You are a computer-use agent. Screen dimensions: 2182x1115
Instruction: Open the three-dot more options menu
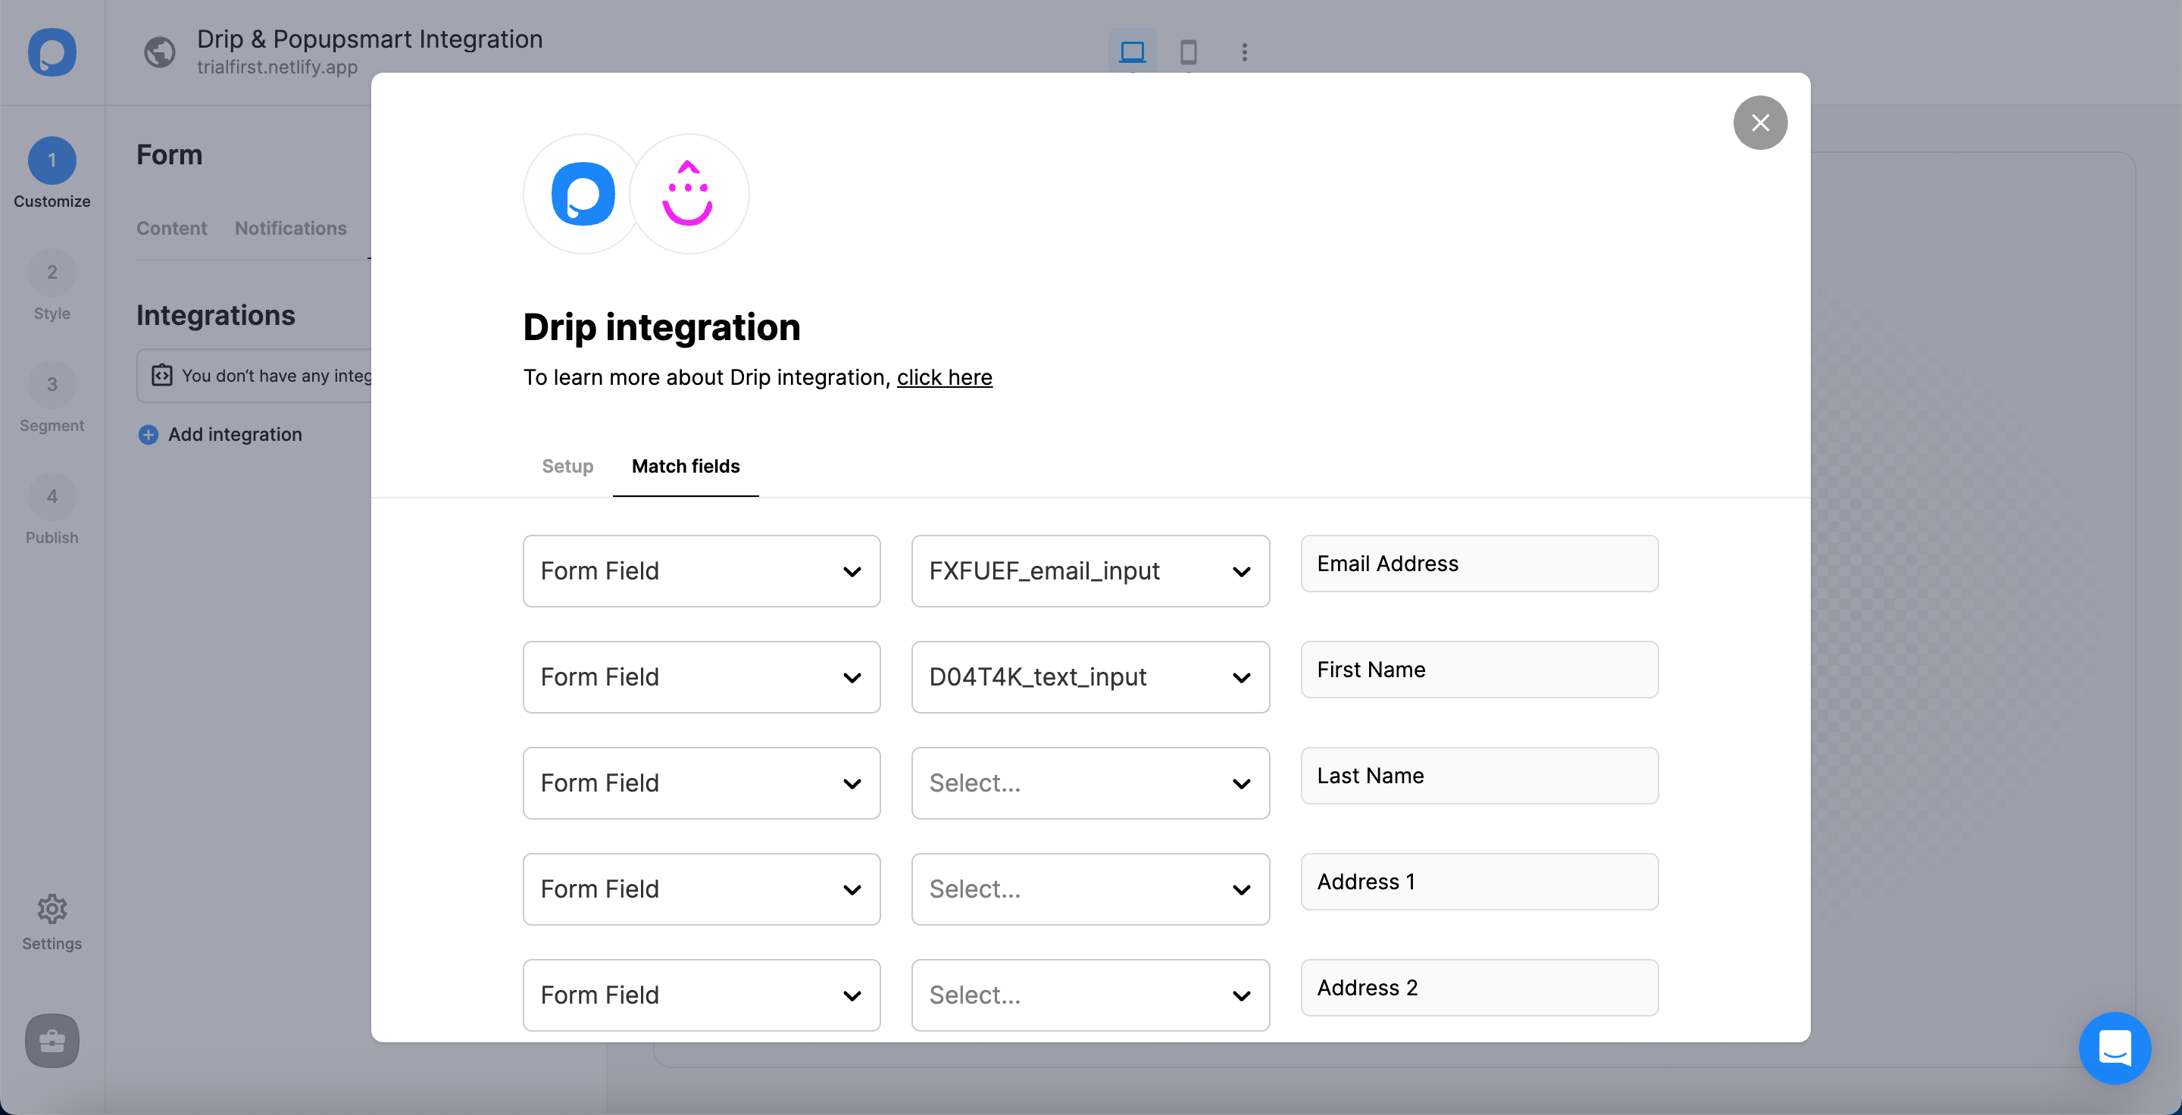point(1244,52)
